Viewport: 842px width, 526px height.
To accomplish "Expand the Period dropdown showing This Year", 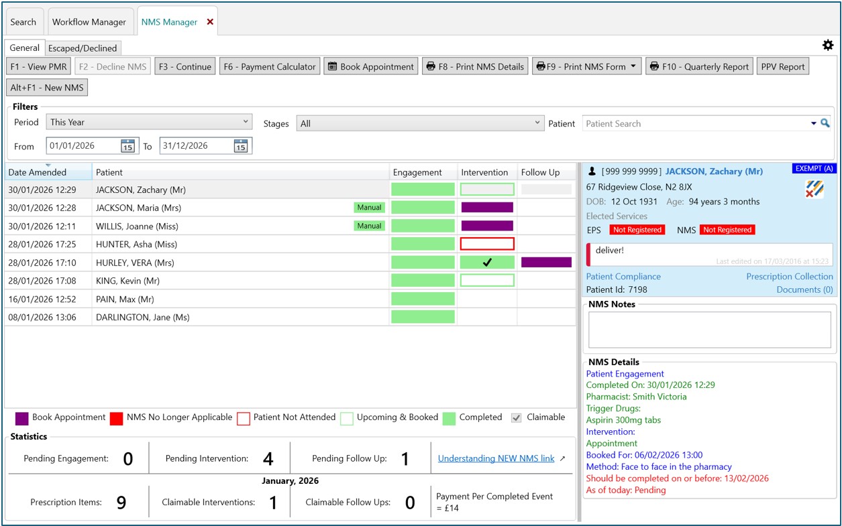I will [149, 123].
